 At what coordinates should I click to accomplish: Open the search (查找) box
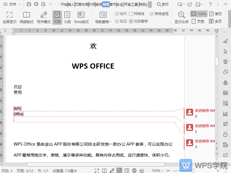163,4
